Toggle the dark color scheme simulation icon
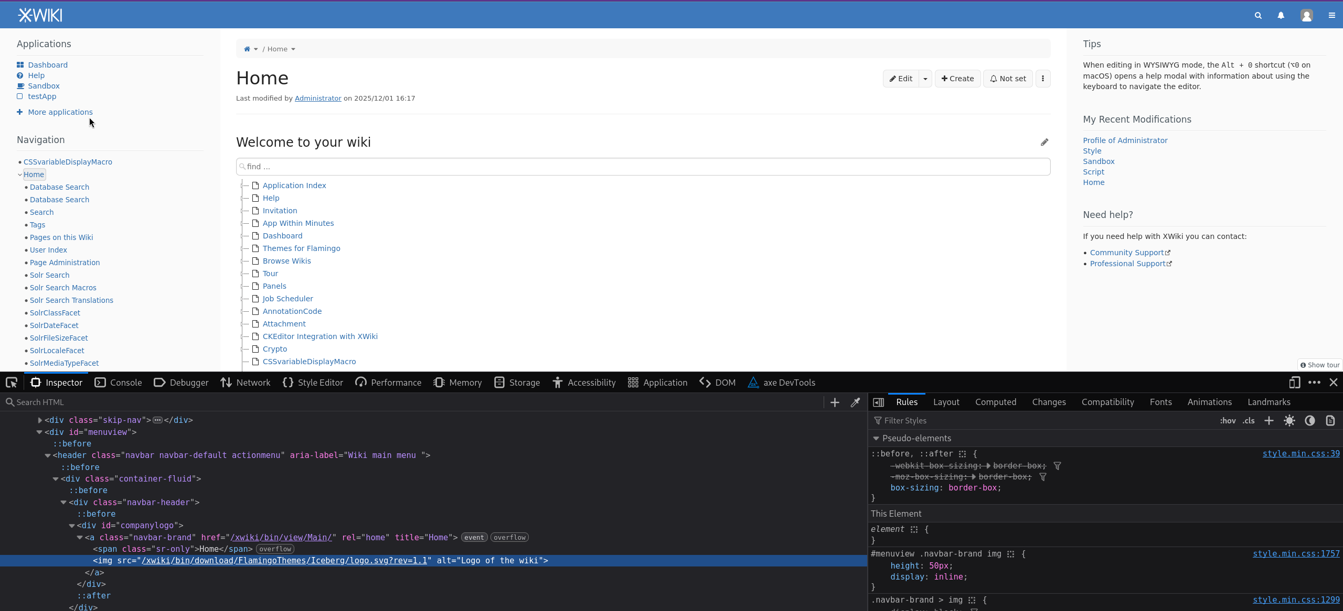The width and height of the screenshot is (1343, 611). [x=1309, y=421]
